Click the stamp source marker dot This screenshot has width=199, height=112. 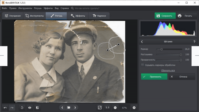[107, 50]
